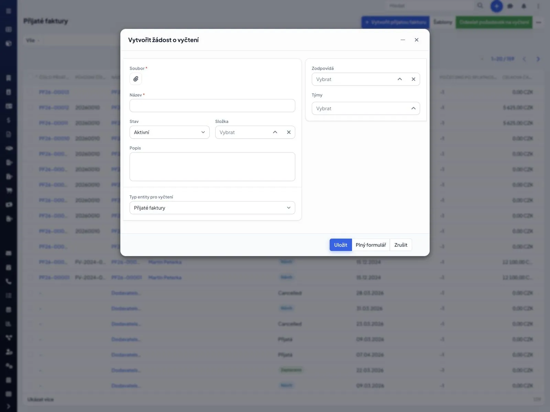The height and width of the screenshot is (412, 550).
Task: Expand the left sidebar with the bottom arrow
Action: pyautogui.click(x=9, y=407)
